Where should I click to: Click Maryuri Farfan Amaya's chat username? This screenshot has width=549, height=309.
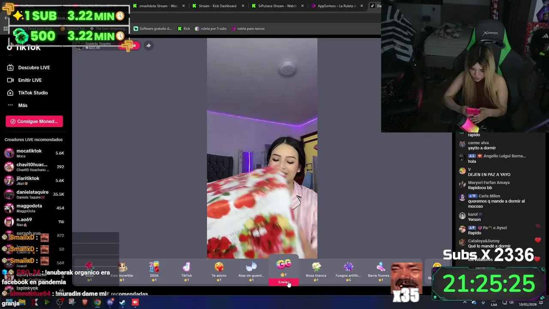click(489, 183)
